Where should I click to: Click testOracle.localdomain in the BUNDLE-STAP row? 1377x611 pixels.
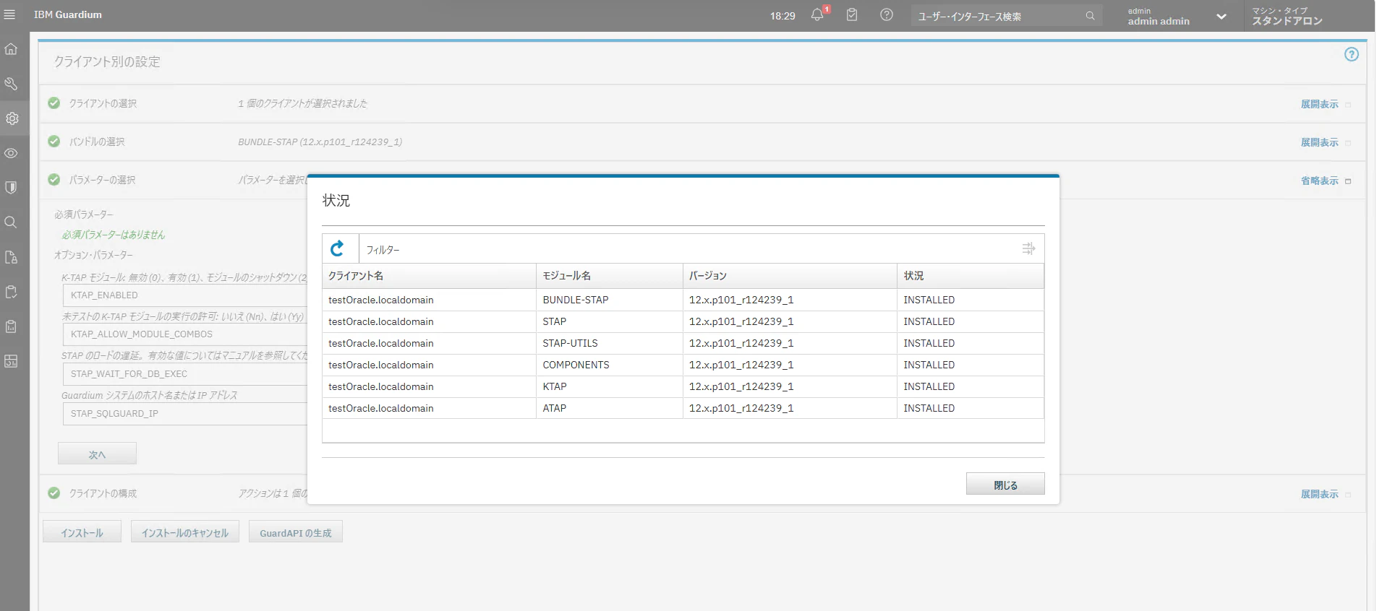(x=381, y=300)
